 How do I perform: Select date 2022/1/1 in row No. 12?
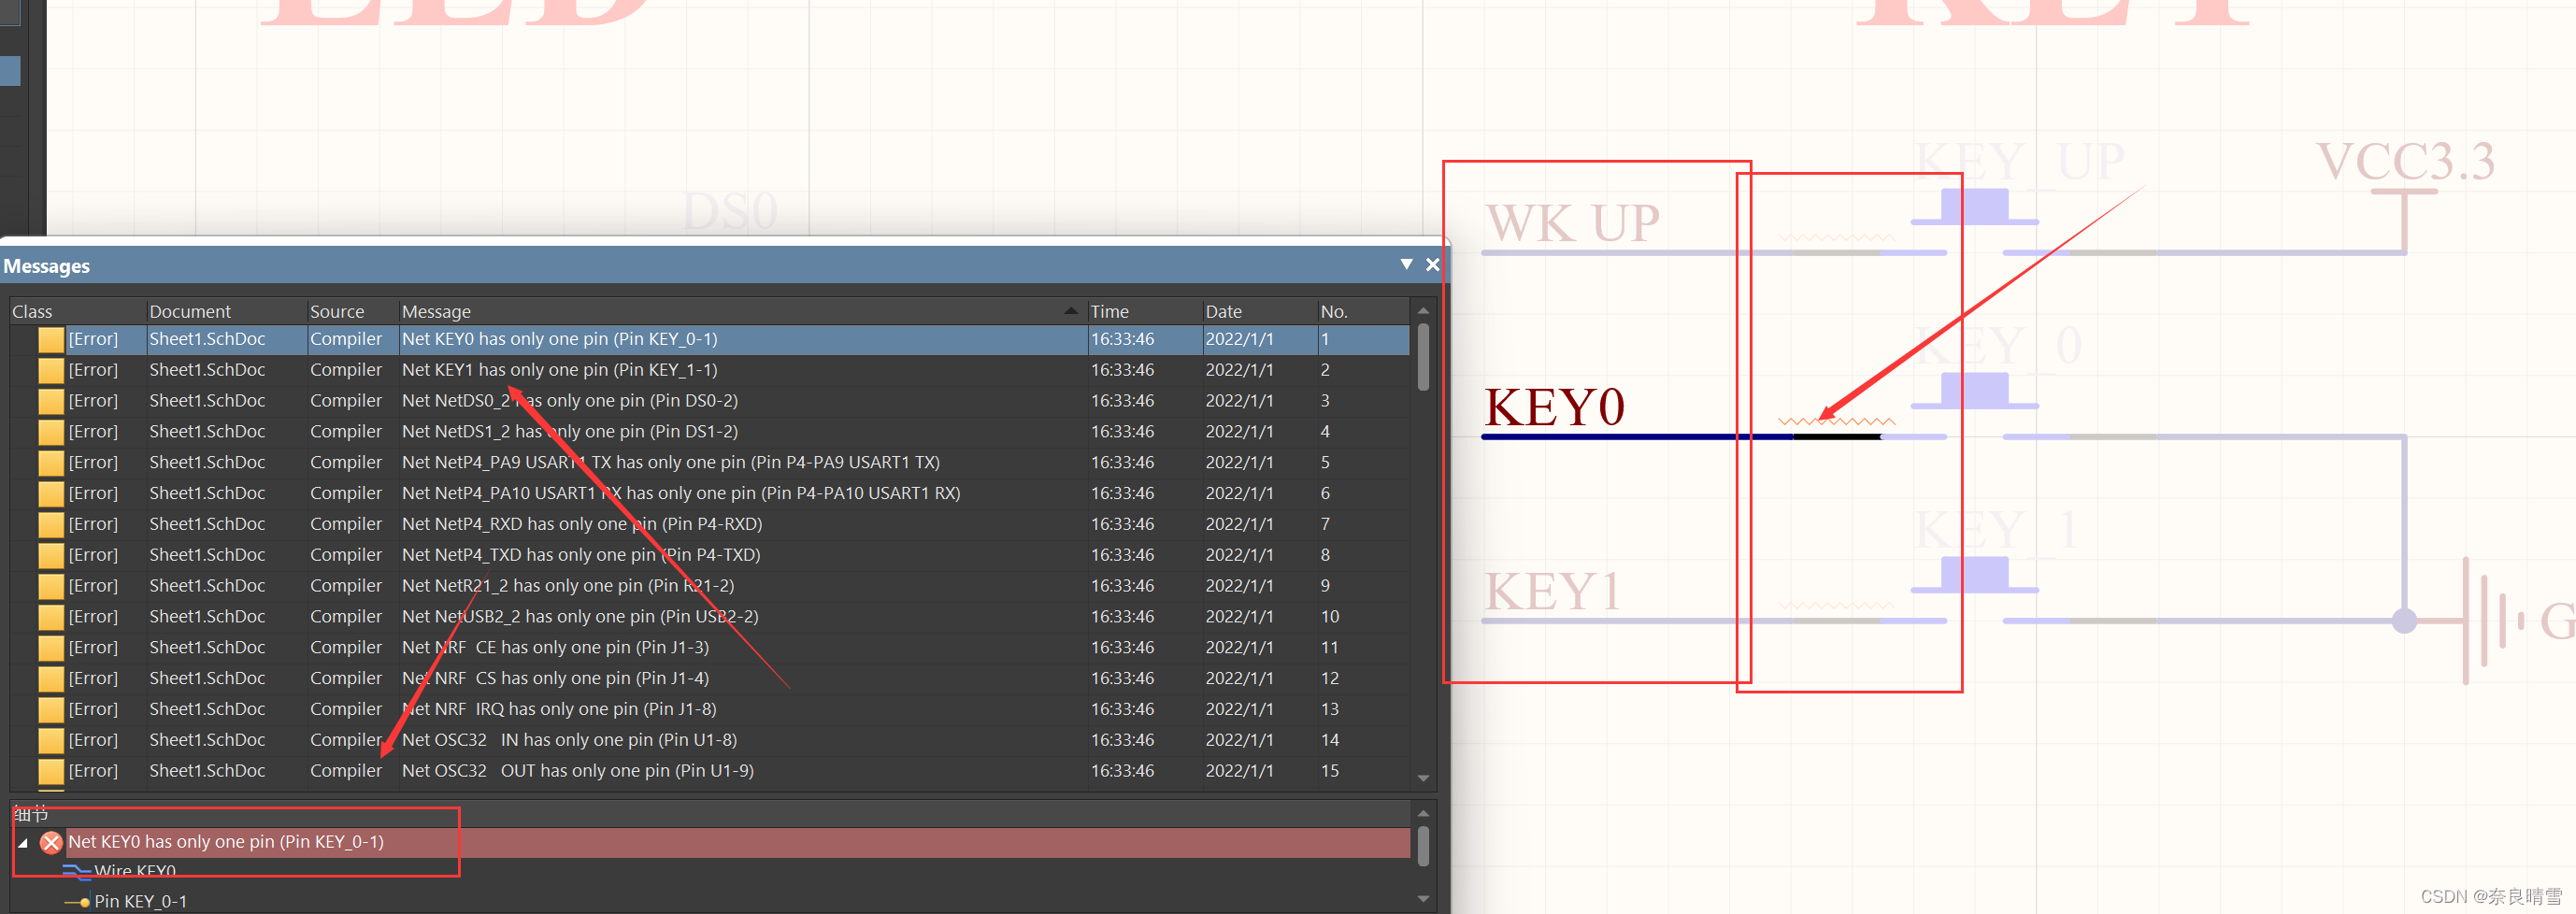(x=1239, y=678)
